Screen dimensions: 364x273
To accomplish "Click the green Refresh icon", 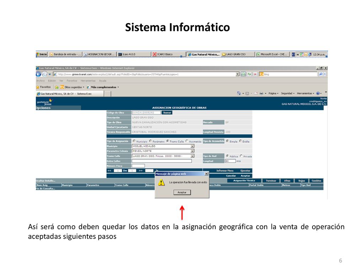I will click(249, 74).
